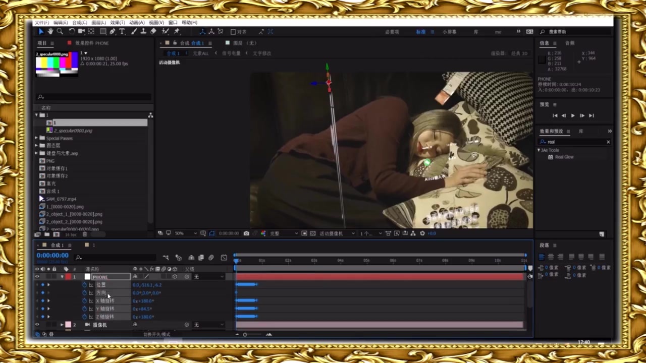This screenshot has width=646, height=363.
Task: Switch to the 音频 panel tab
Action: coord(570,43)
